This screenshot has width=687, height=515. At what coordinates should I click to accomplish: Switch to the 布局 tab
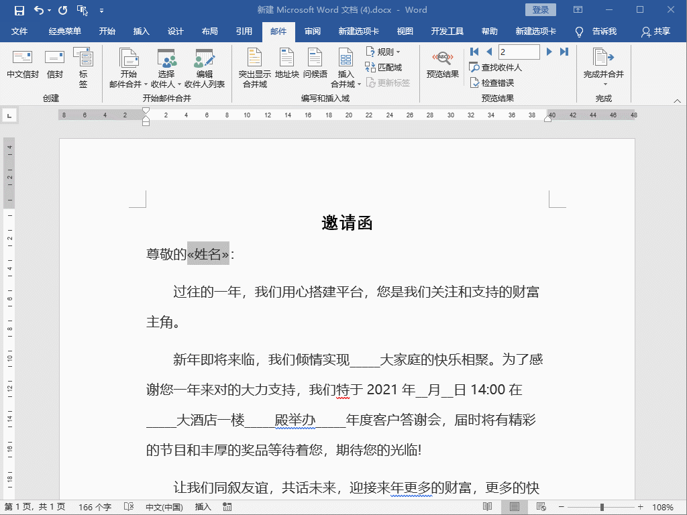pyautogui.click(x=209, y=31)
